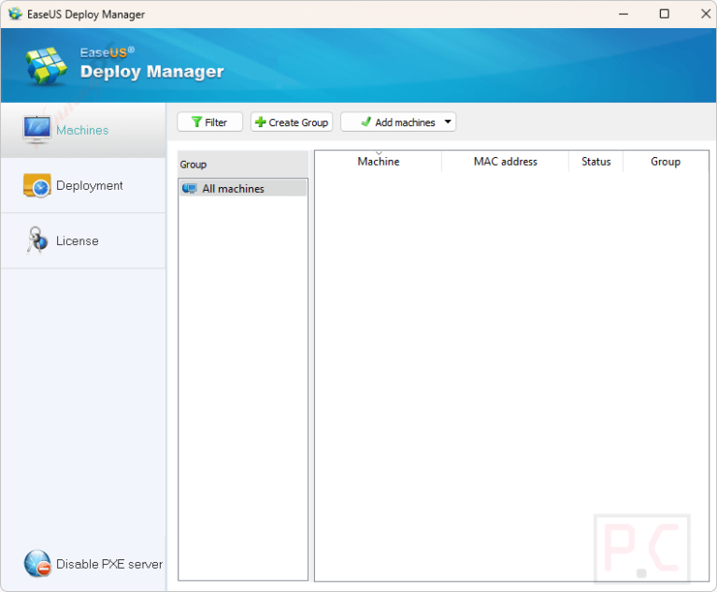717x592 pixels.
Task: Maximize the EaseUS Deploy Manager window
Action: point(665,14)
